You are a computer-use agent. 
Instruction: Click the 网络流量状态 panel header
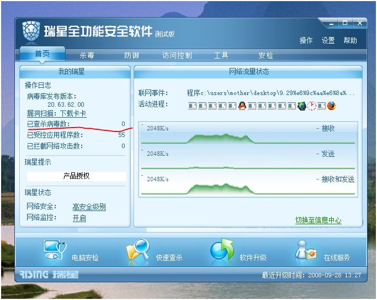click(x=248, y=71)
